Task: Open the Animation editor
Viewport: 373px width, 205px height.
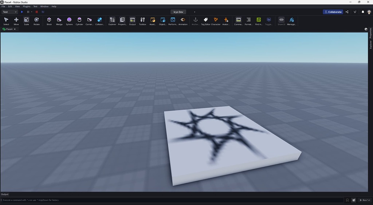Action: (183, 21)
